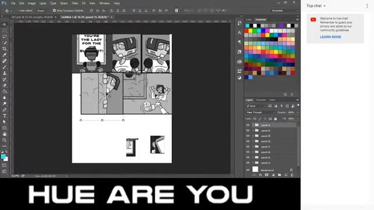374x210 pixels.
Task: Open the workspace switcher dropdown
Action: tap(285, 10)
